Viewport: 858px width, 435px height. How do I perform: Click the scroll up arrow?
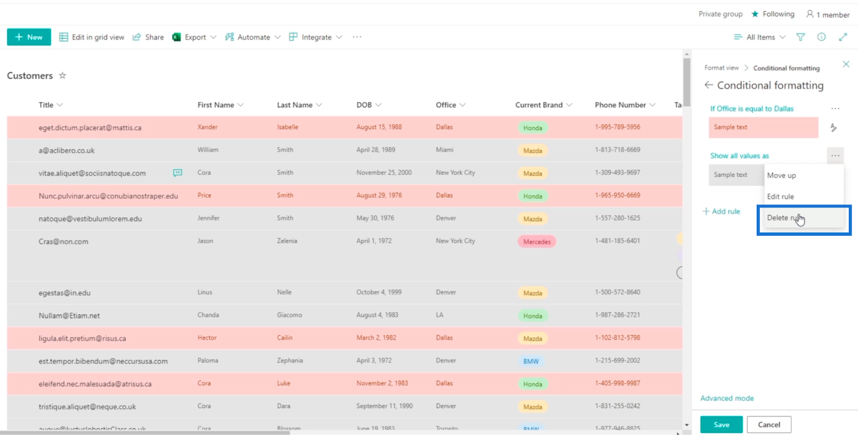(x=687, y=54)
